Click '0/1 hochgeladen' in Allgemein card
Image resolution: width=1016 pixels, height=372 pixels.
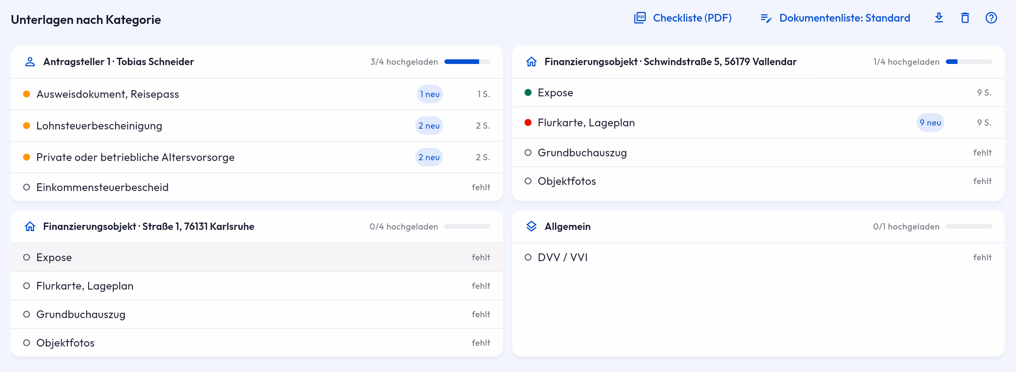coord(906,226)
